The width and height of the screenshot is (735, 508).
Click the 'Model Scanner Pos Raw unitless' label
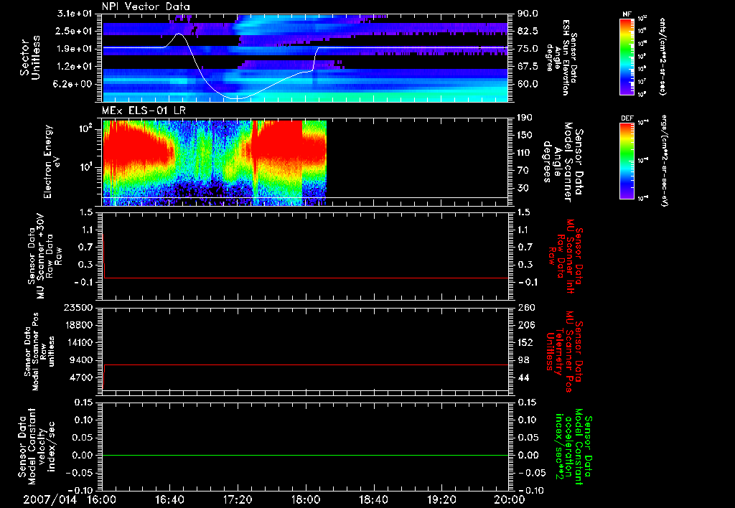(x=40, y=352)
